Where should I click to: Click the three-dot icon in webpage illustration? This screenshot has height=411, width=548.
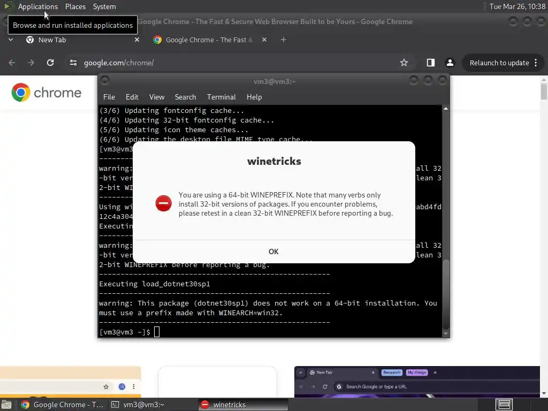click(133, 386)
